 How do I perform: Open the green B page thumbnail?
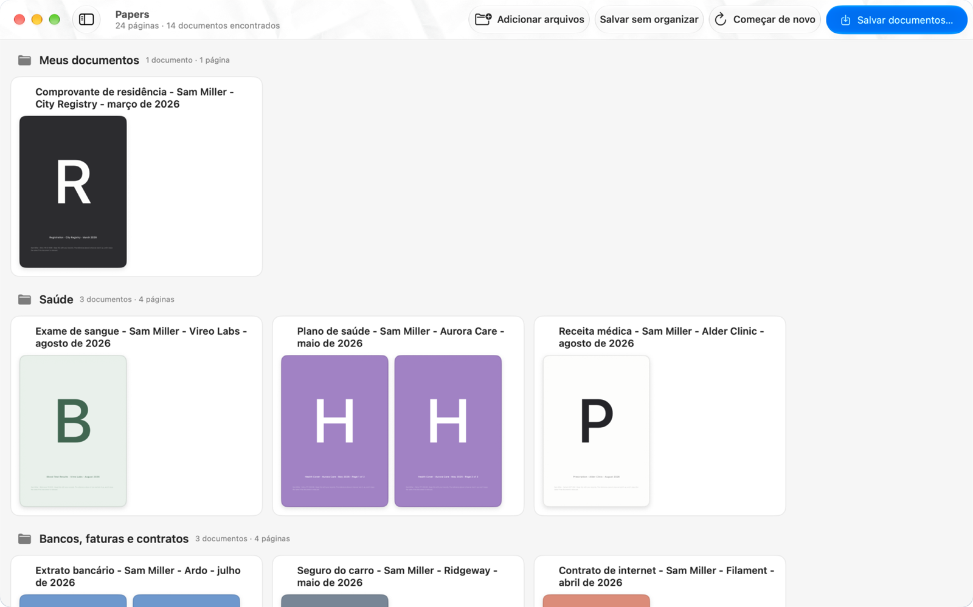pyautogui.click(x=73, y=431)
